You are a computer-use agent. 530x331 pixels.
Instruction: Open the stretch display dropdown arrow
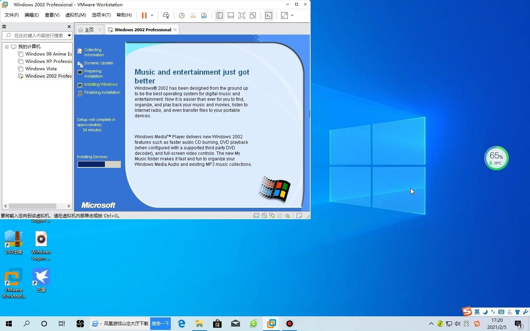[x=292, y=15]
